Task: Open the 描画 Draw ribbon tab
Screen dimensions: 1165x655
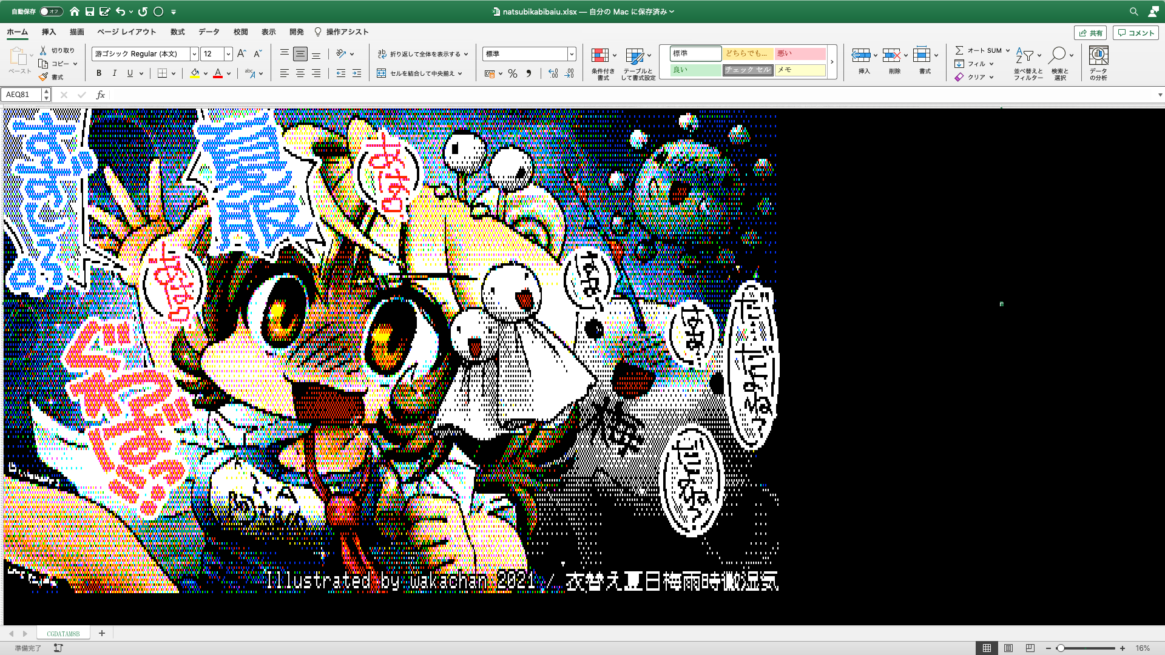Action: 77,32
